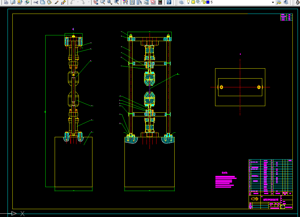The width and height of the screenshot is (300, 217).
Task: Click the Publish icon
Action: point(20,2)
